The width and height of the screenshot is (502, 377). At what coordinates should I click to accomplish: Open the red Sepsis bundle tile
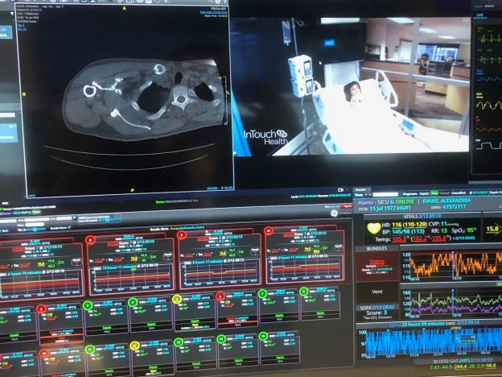pyautogui.click(x=377, y=266)
